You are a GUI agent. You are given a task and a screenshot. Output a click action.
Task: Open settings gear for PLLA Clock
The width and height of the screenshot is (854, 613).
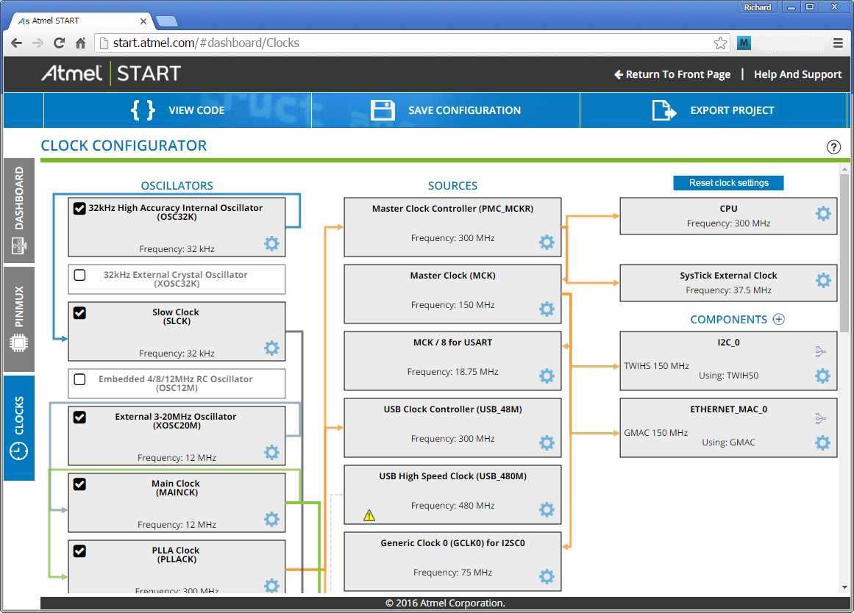pos(271,585)
